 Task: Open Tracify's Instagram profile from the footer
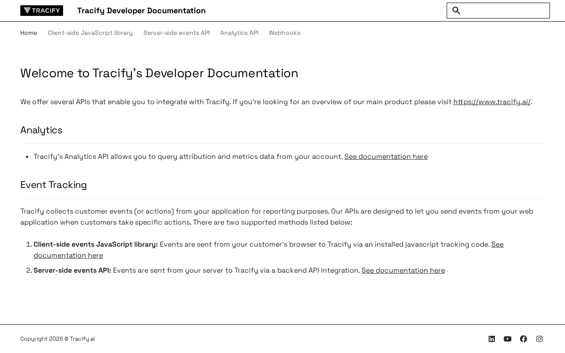(539, 339)
